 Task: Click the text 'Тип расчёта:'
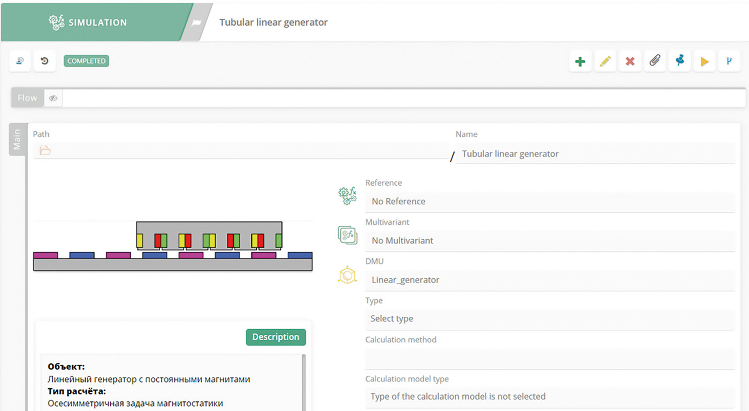tap(77, 391)
